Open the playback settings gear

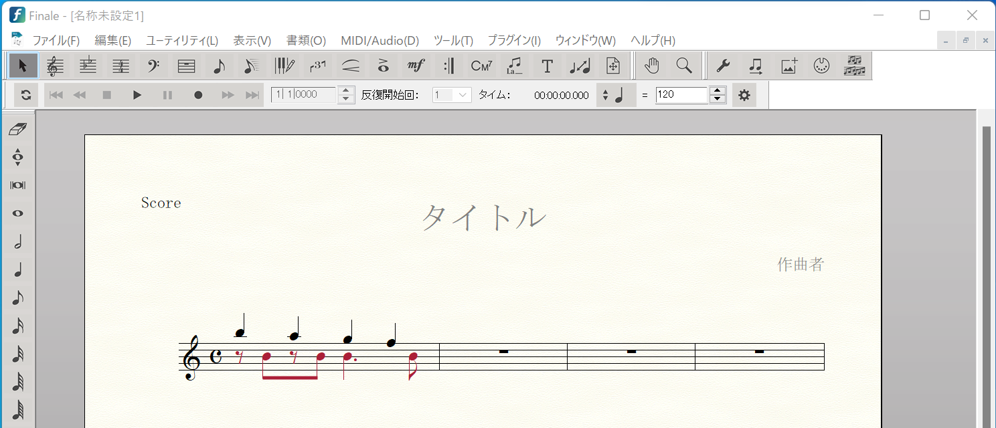[744, 95]
